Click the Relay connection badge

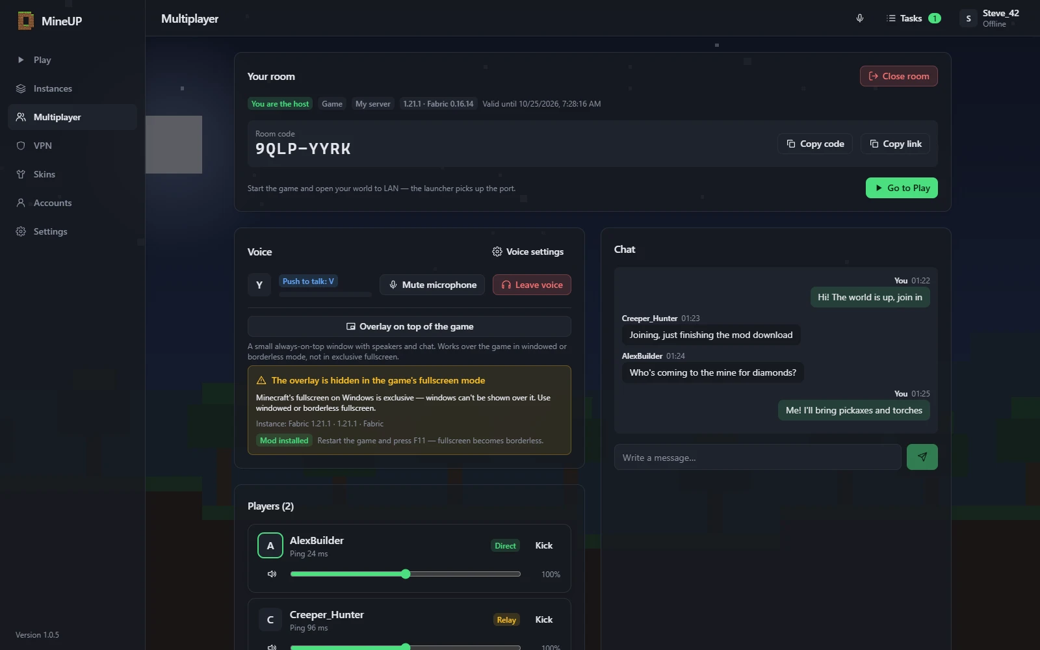pyautogui.click(x=506, y=620)
